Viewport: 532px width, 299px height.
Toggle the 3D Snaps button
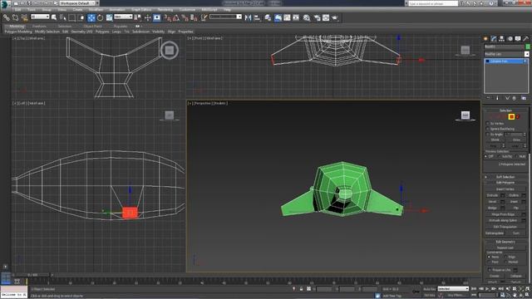(167, 17)
